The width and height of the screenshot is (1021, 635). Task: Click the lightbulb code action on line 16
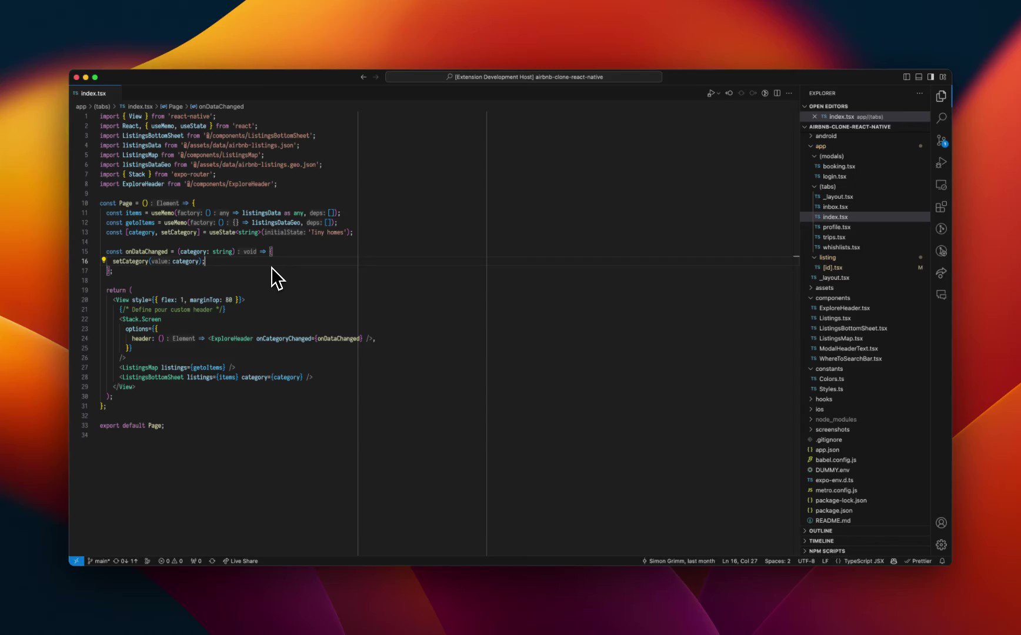104,260
